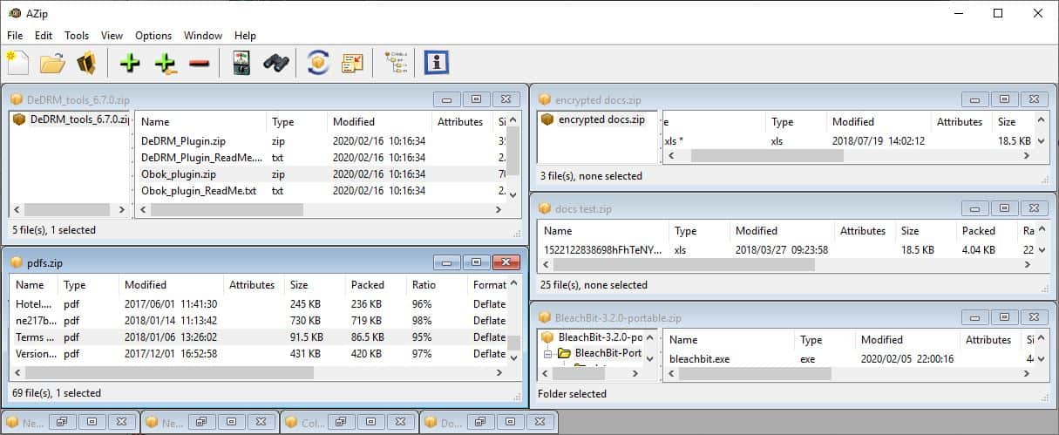
Task: Open Find using the binoculars icon
Action: click(x=275, y=63)
